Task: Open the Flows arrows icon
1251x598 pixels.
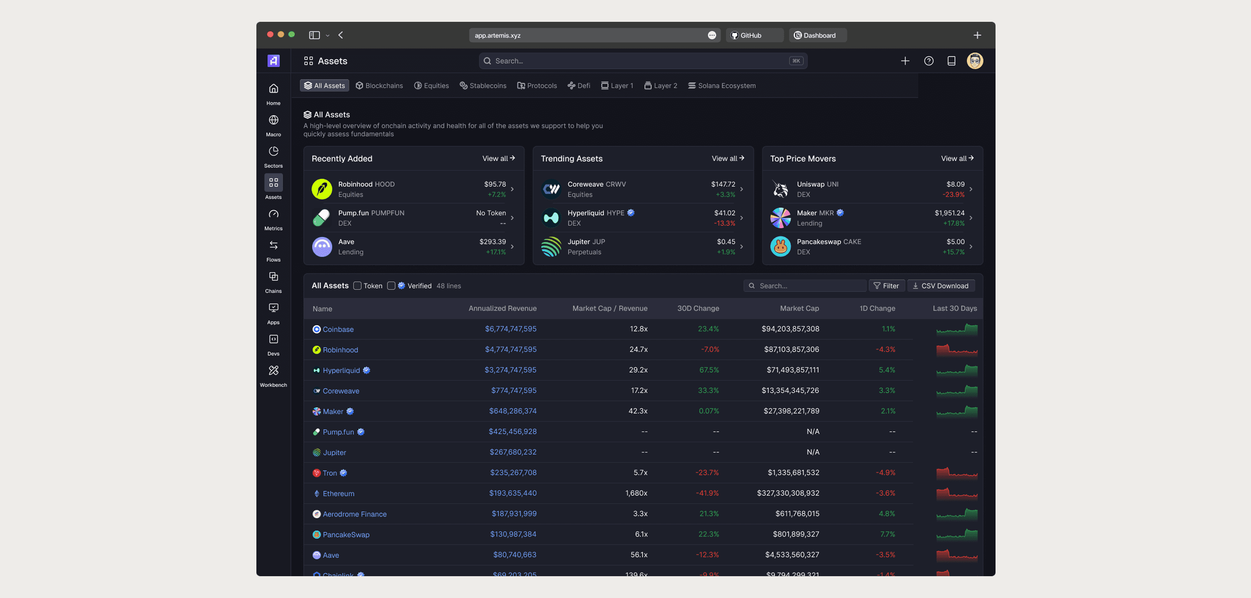Action: click(x=273, y=245)
